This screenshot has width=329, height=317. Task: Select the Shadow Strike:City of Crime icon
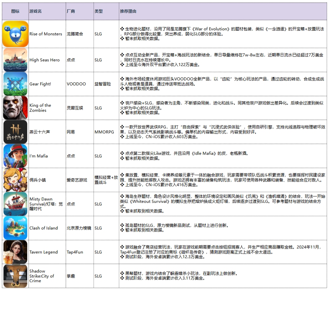[x=15, y=276]
